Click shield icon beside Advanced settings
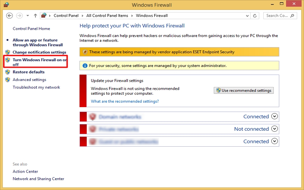Image resolution: width=304 pixels, height=190 pixels. pos(8,80)
